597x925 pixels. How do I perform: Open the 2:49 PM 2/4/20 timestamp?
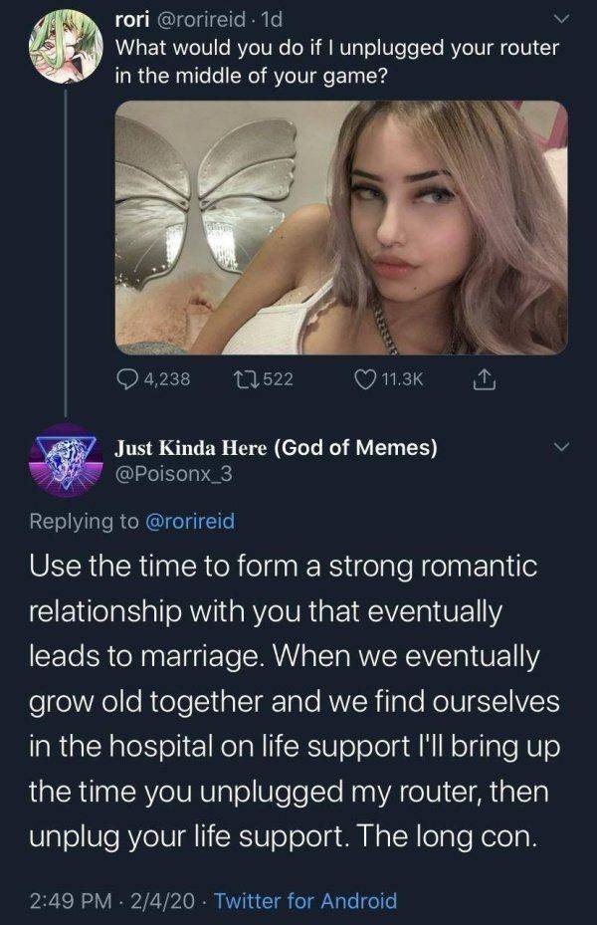click(x=111, y=901)
